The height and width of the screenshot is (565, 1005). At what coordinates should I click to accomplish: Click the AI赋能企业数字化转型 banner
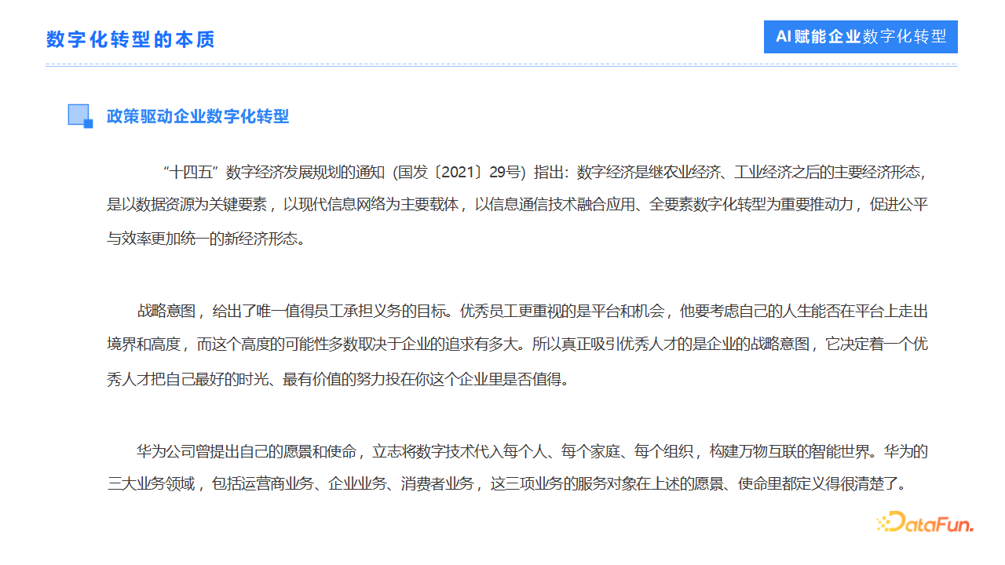click(x=861, y=37)
